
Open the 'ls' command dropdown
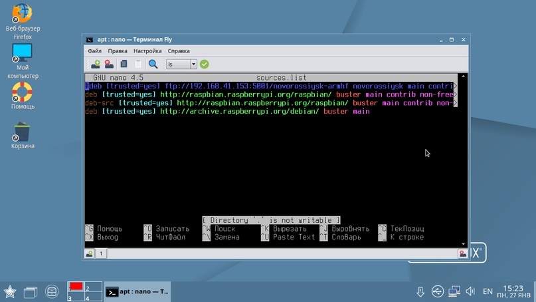point(193,65)
